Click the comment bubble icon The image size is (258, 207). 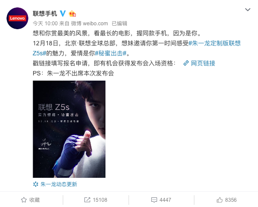pos(154,200)
